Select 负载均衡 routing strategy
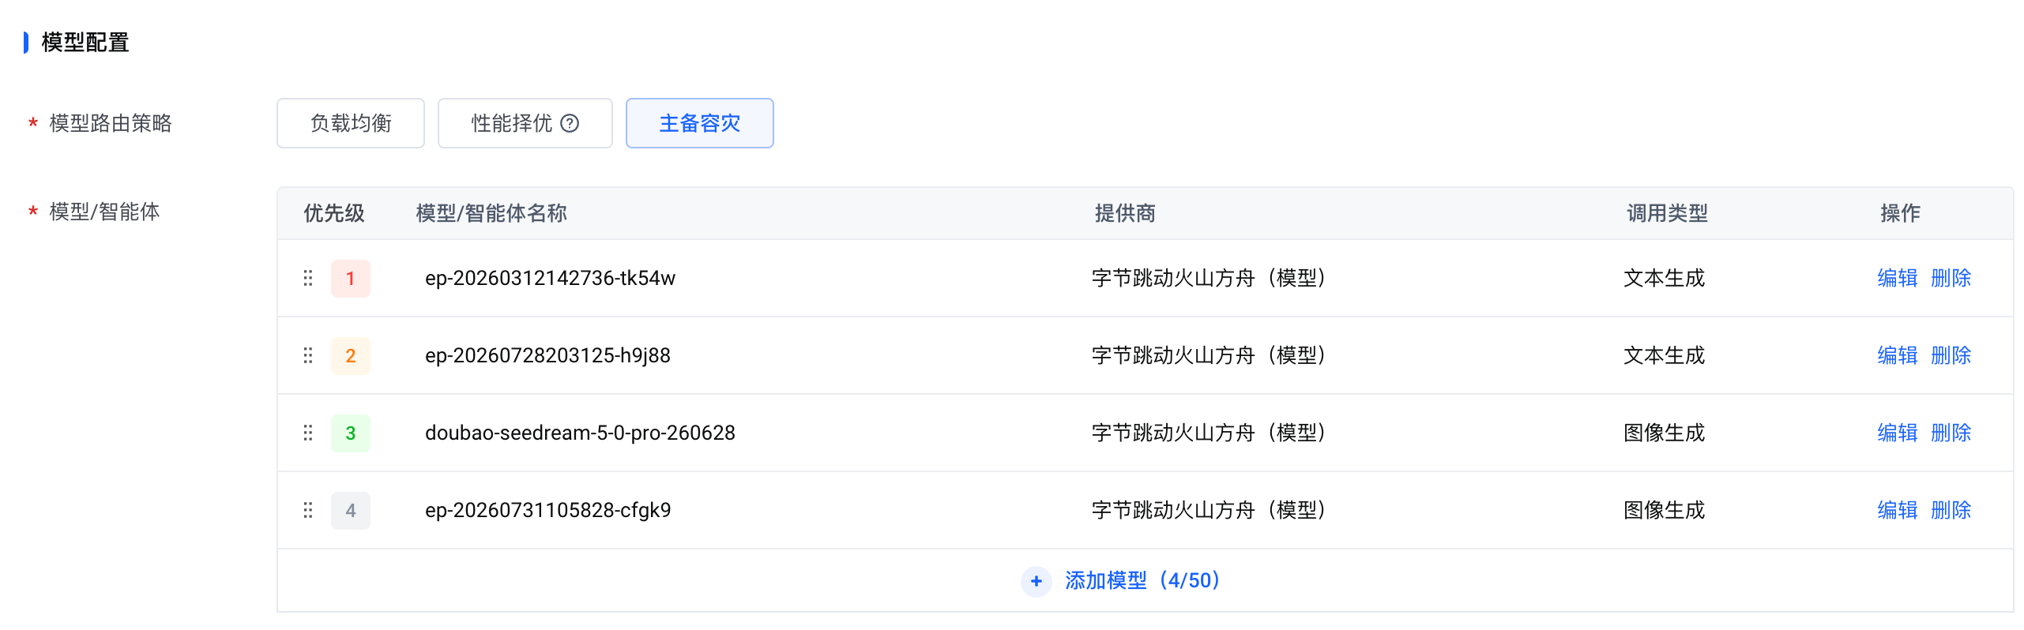The width and height of the screenshot is (2024, 630). [x=351, y=123]
